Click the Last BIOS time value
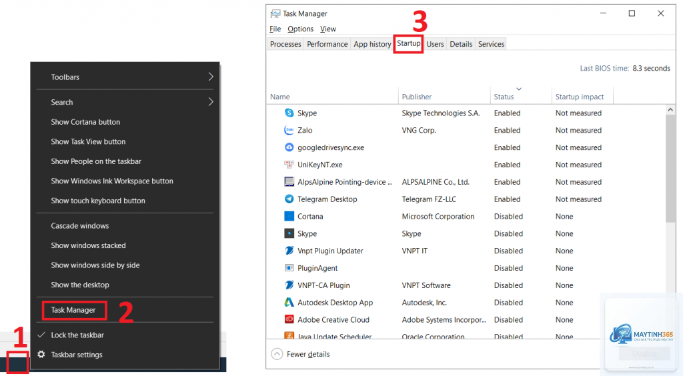Screen dimensions: 683x376 (x=651, y=68)
